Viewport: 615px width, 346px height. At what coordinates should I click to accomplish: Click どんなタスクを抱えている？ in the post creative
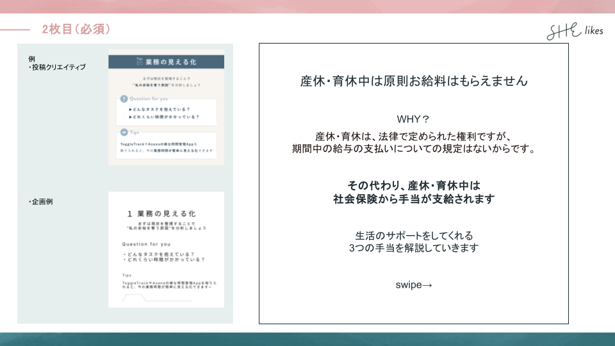[x=160, y=110]
